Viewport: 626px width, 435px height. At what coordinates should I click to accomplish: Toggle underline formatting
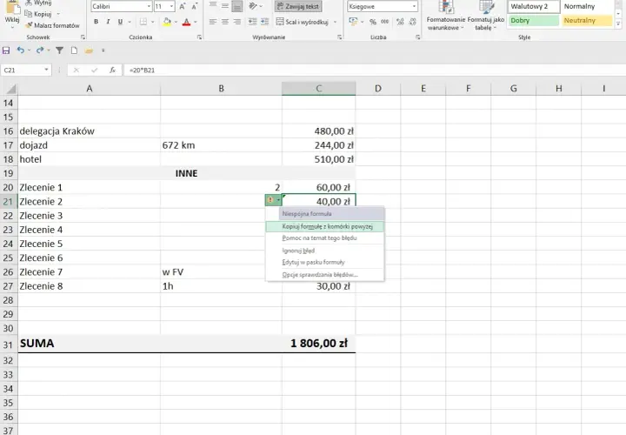click(120, 22)
